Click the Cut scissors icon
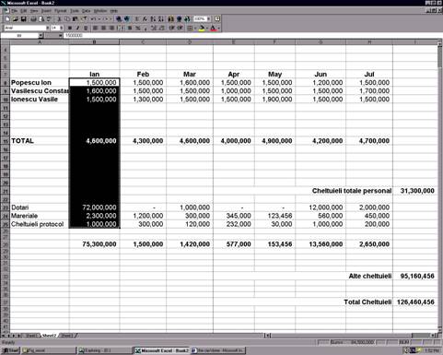 click(59, 19)
